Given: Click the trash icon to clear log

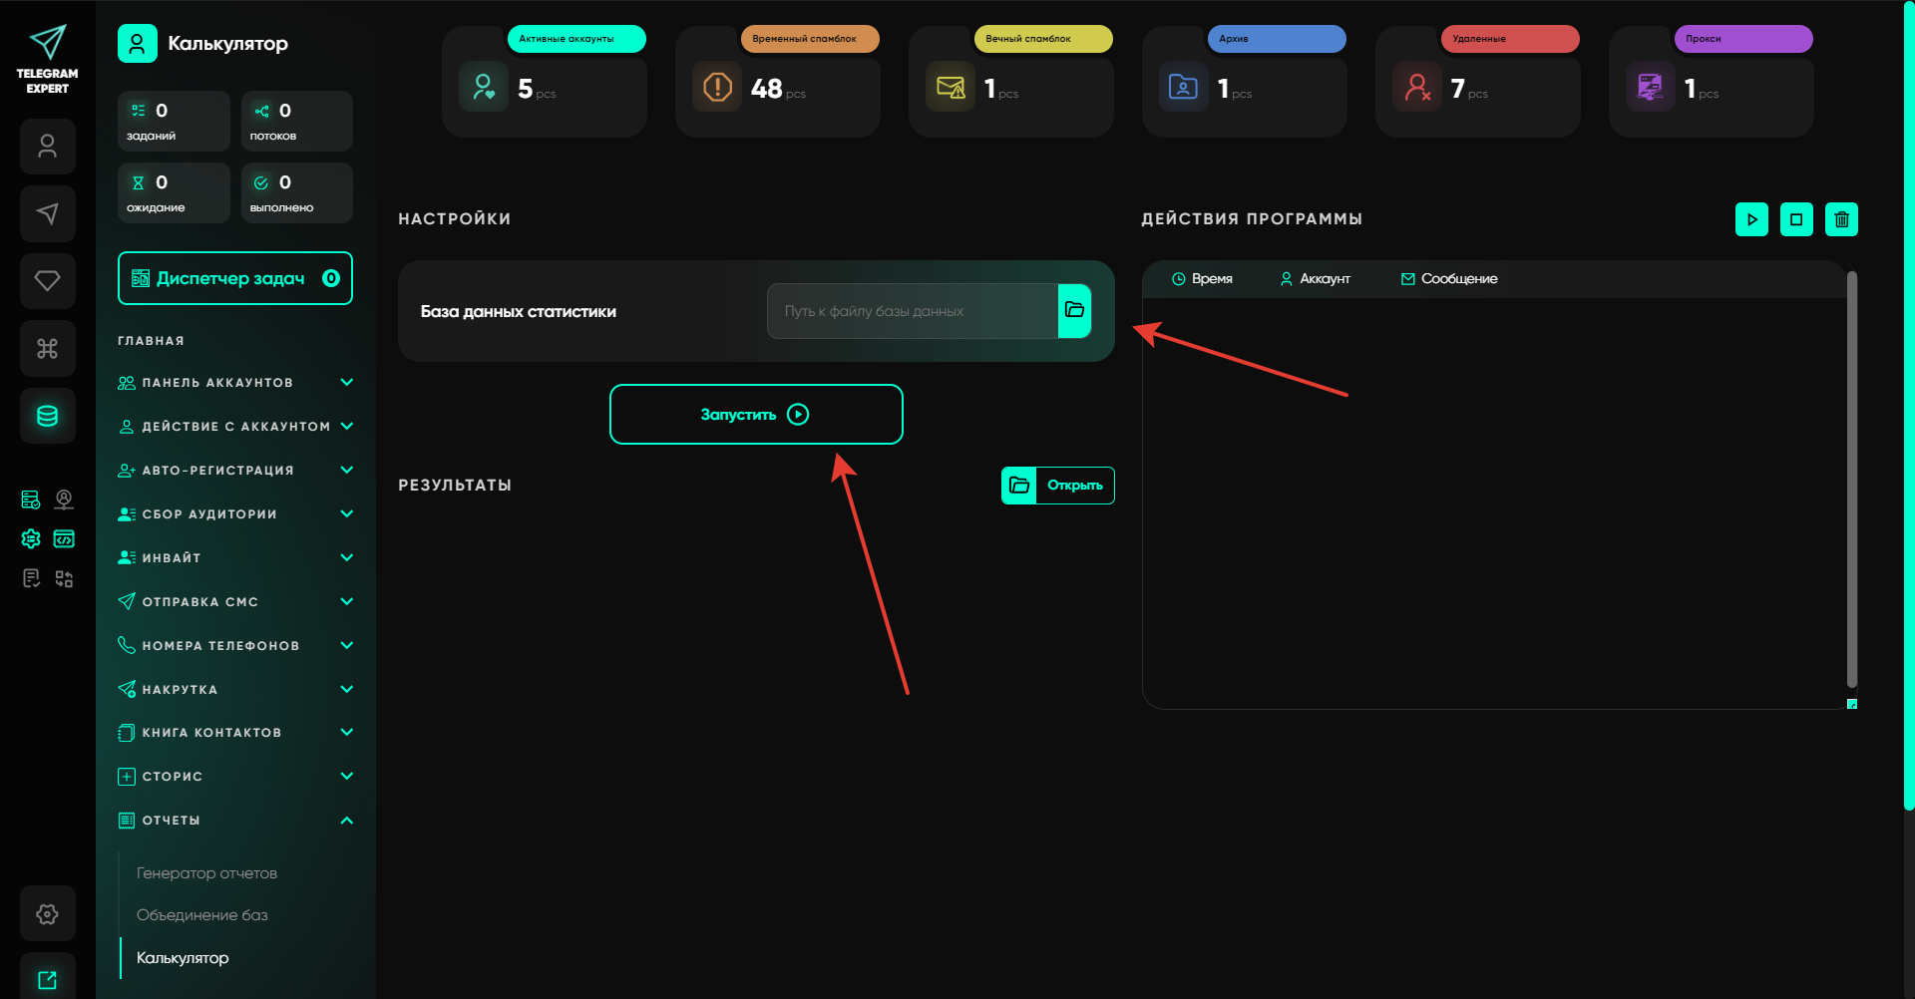Looking at the screenshot, I should click(x=1841, y=219).
